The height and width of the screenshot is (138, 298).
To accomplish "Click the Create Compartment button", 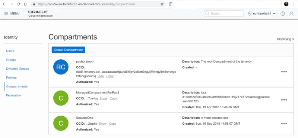I will pos(68,50).
